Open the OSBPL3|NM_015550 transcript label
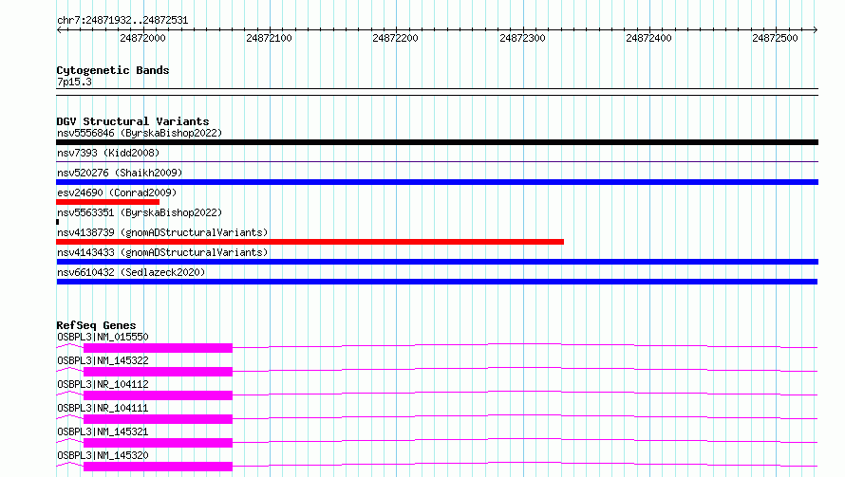845x477 pixels. (103, 337)
